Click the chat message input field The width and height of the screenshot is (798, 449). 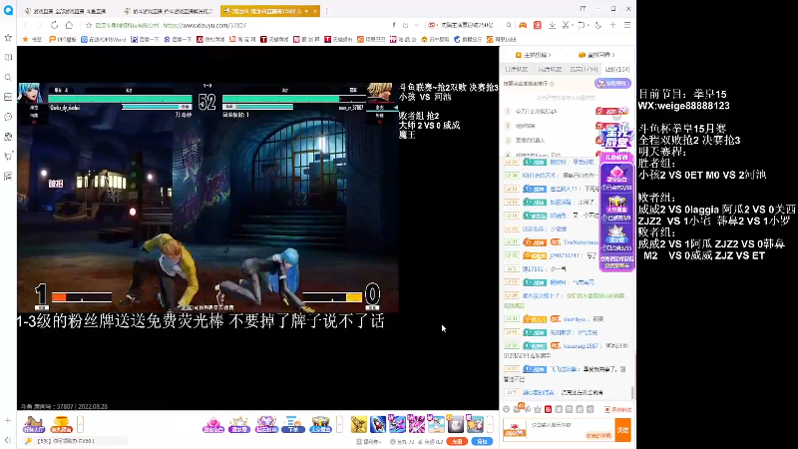(572, 429)
